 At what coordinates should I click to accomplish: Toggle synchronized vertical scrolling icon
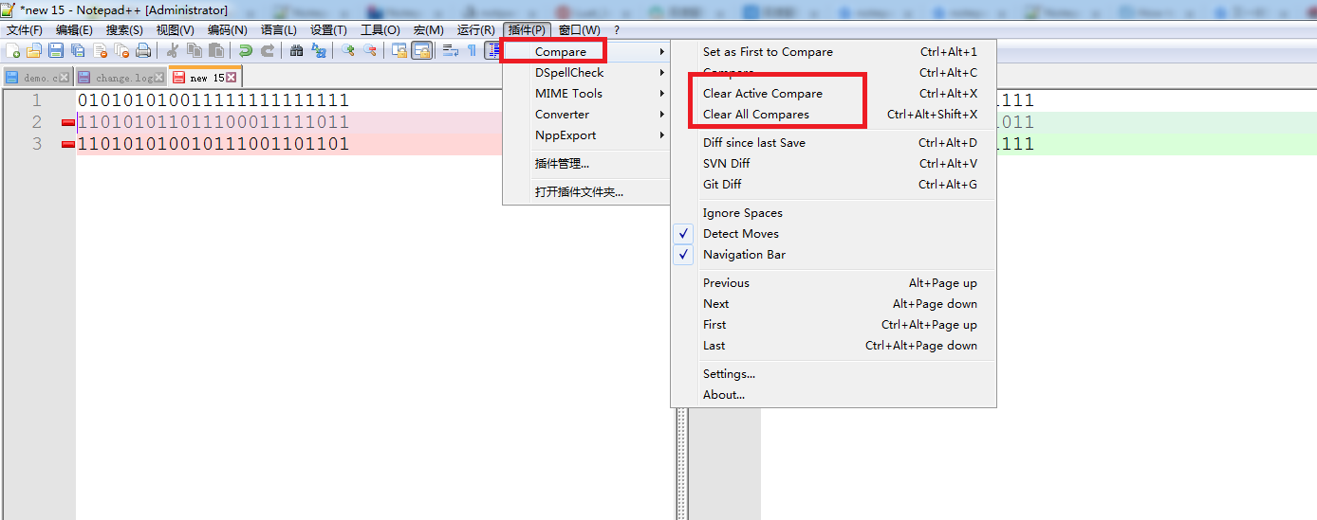tap(399, 50)
